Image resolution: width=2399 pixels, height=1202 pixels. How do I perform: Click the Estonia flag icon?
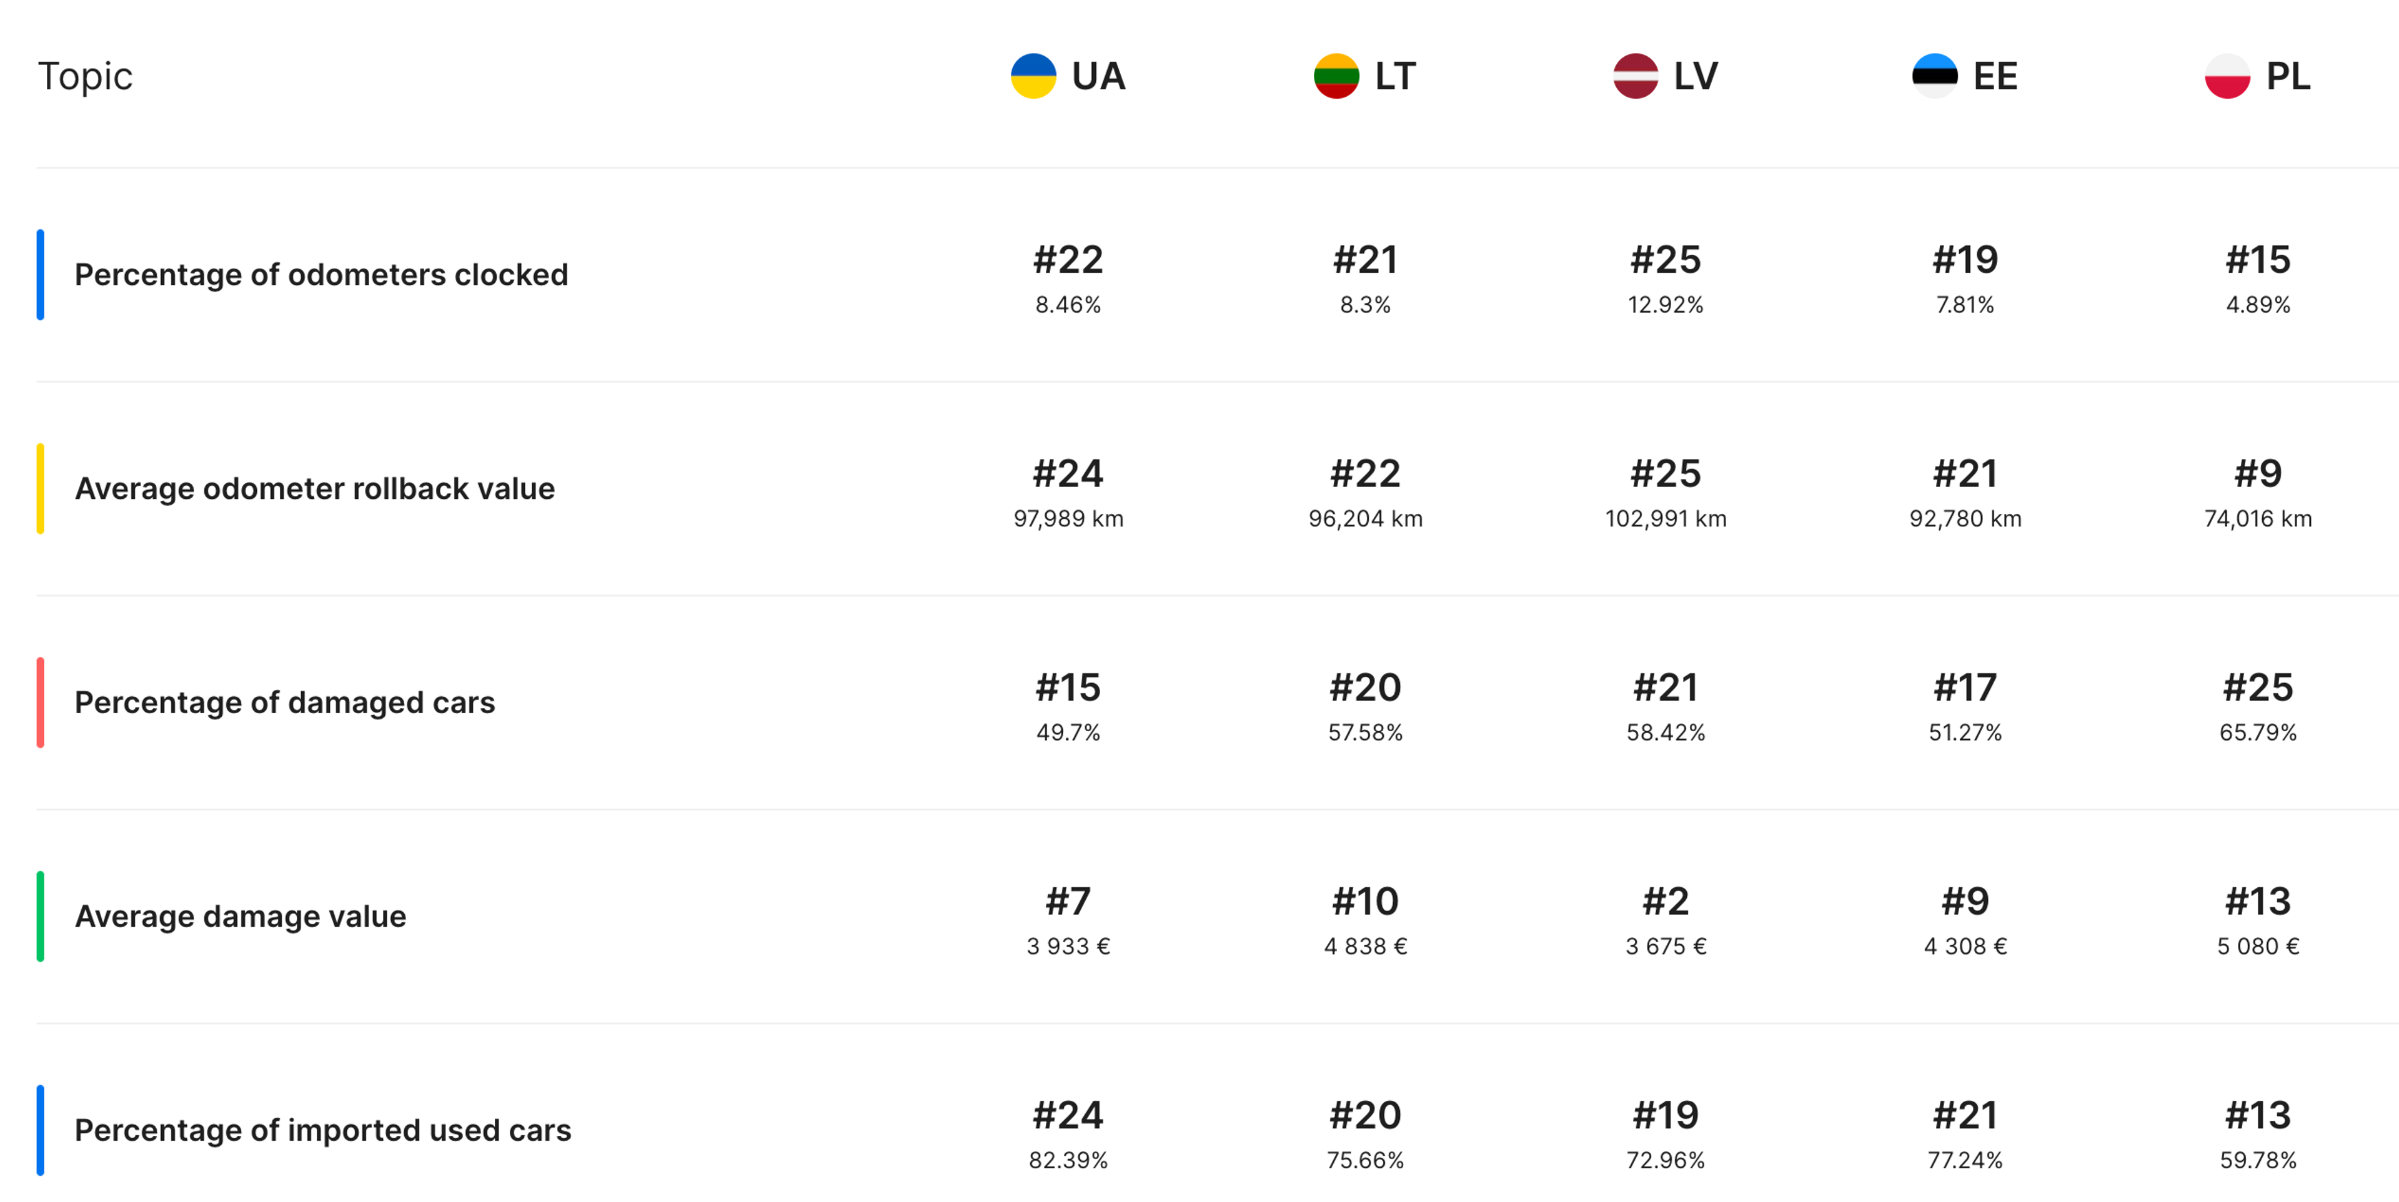1934,76
